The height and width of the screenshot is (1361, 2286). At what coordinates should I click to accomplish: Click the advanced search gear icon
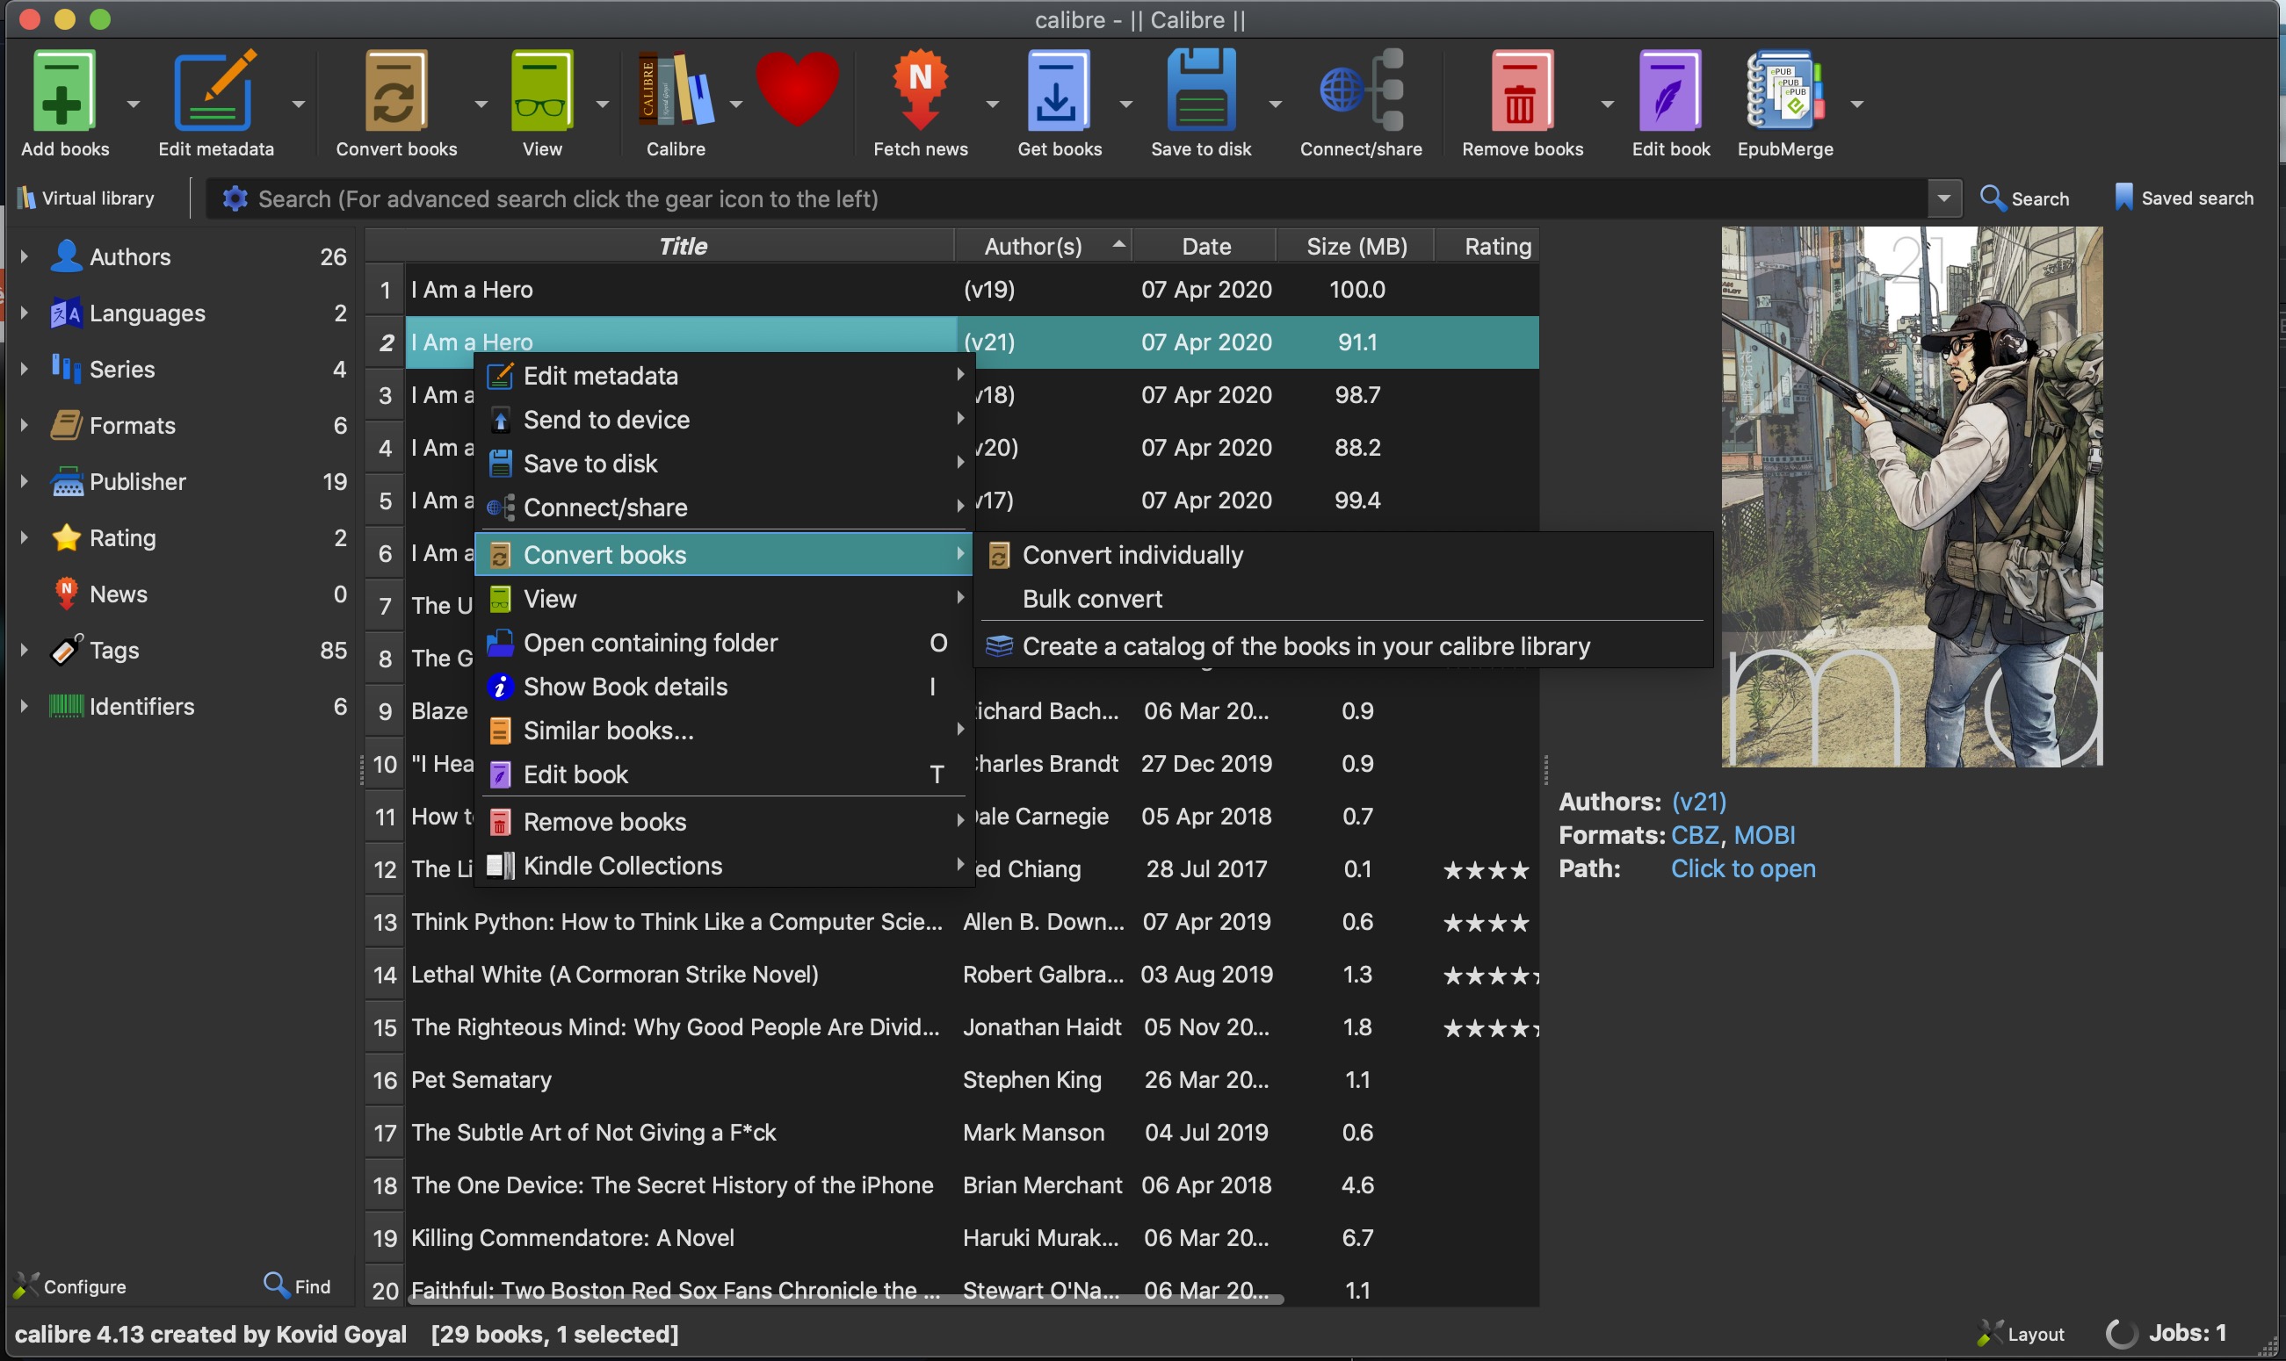235,198
